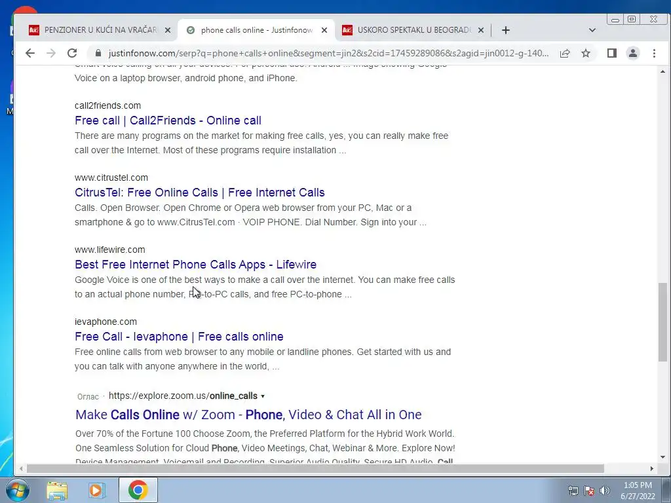
Task: Click the www.citrustel.com domain text
Action: tap(111, 177)
